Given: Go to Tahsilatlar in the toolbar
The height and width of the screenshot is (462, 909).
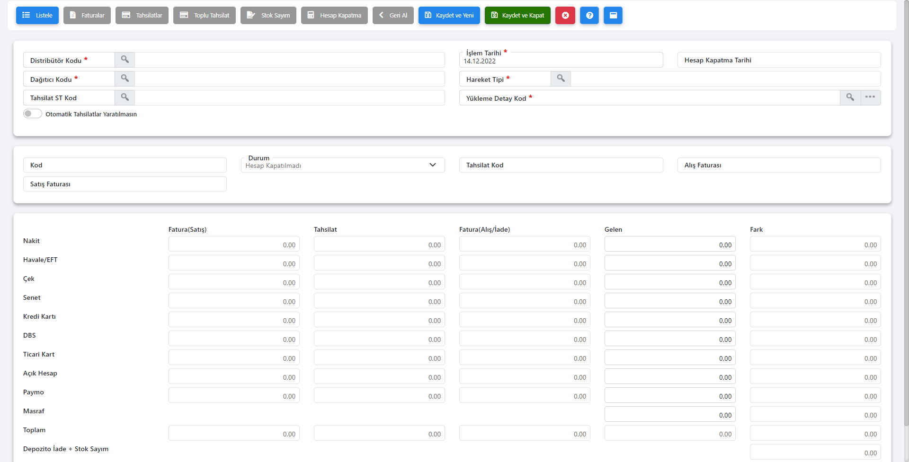Looking at the screenshot, I should (x=142, y=16).
